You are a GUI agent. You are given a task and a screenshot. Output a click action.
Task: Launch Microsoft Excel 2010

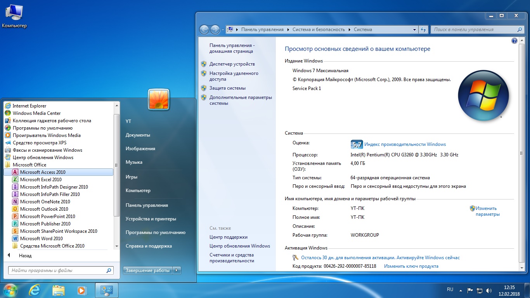(41, 180)
